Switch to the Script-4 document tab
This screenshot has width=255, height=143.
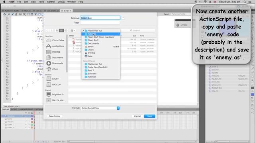point(67,11)
